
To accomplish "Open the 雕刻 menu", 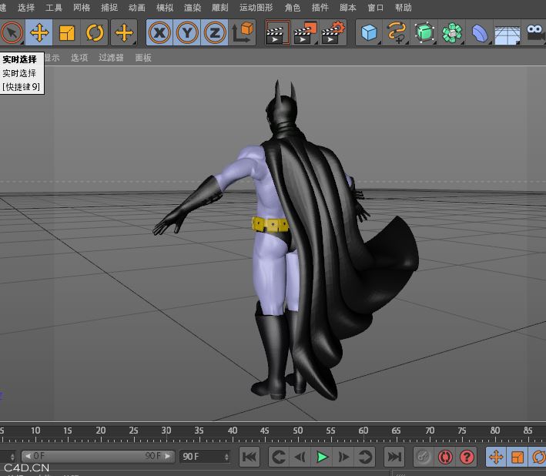I will pos(220,8).
